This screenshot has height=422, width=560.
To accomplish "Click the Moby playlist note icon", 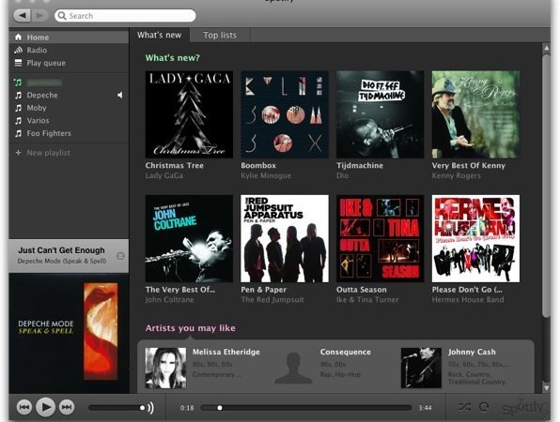I will click(18, 108).
